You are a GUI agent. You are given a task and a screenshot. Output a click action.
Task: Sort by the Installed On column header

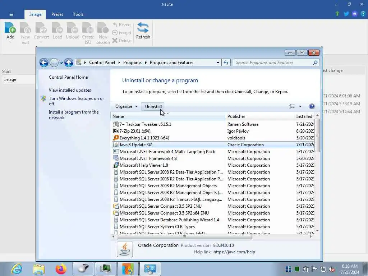pyautogui.click(x=304, y=116)
